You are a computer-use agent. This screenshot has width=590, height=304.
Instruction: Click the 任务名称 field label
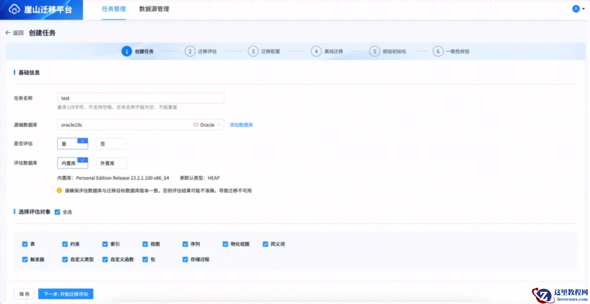point(23,98)
